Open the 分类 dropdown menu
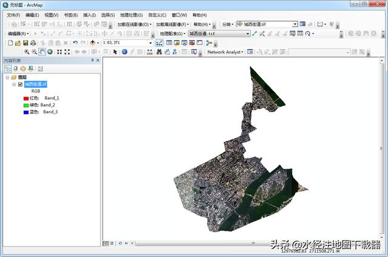 228,24
